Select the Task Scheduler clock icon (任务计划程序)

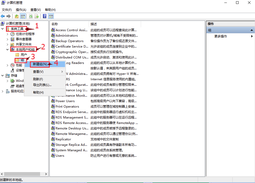(x=12, y=34)
